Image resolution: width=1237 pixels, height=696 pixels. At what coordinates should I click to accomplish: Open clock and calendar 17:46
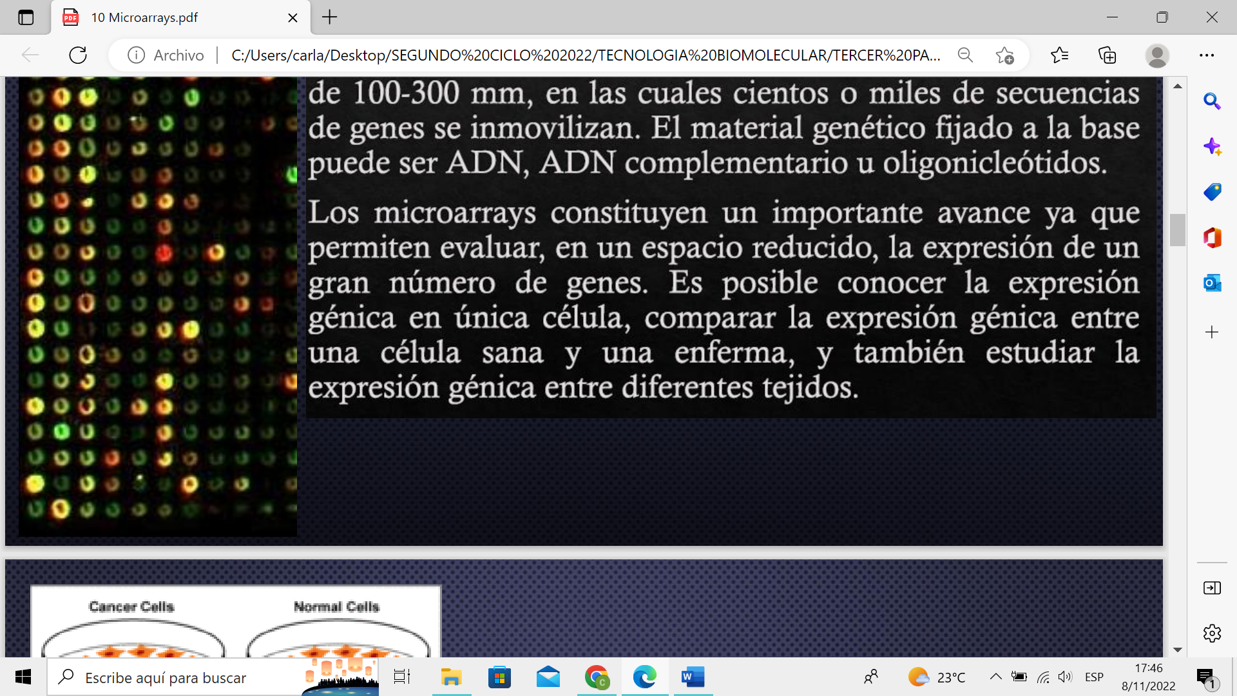click(x=1149, y=677)
